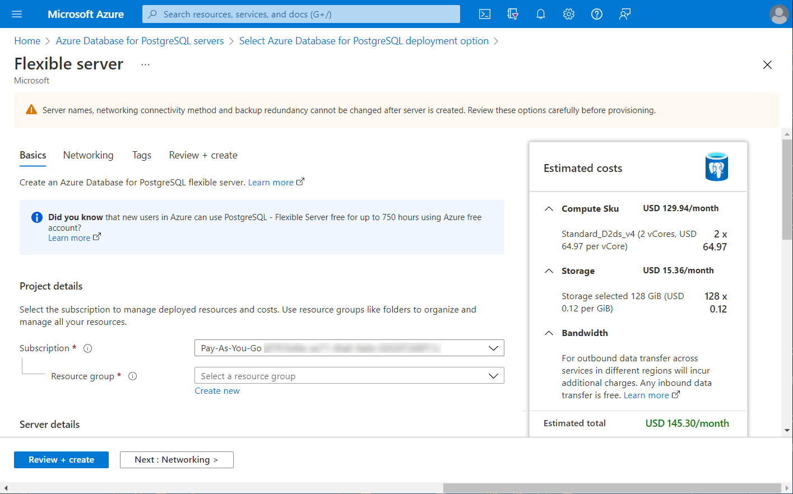Screen dimensions: 793x494
Task: Open portal settings gear
Action: click(569, 14)
